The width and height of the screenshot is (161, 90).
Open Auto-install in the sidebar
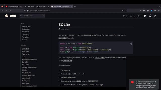26,78
